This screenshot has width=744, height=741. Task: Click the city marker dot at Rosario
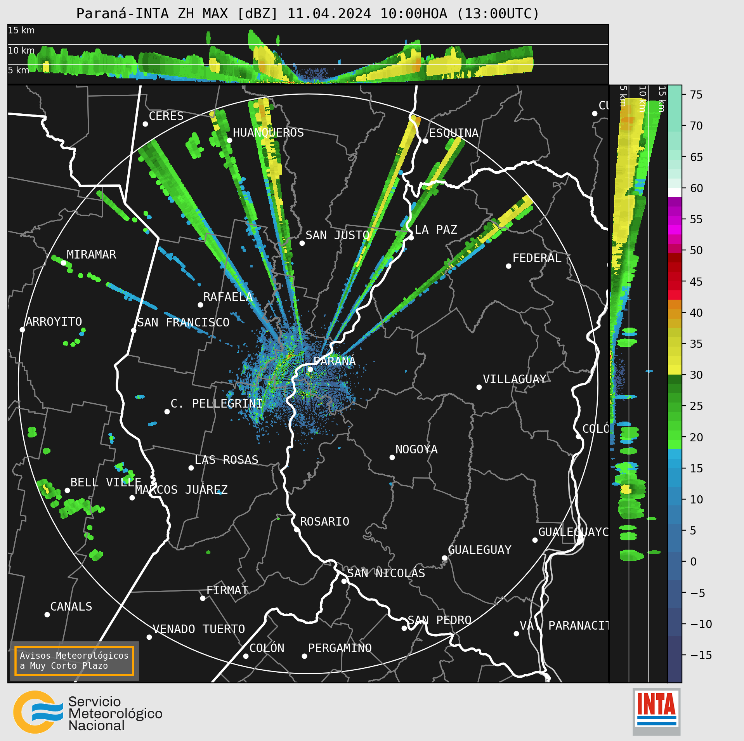click(x=297, y=529)
